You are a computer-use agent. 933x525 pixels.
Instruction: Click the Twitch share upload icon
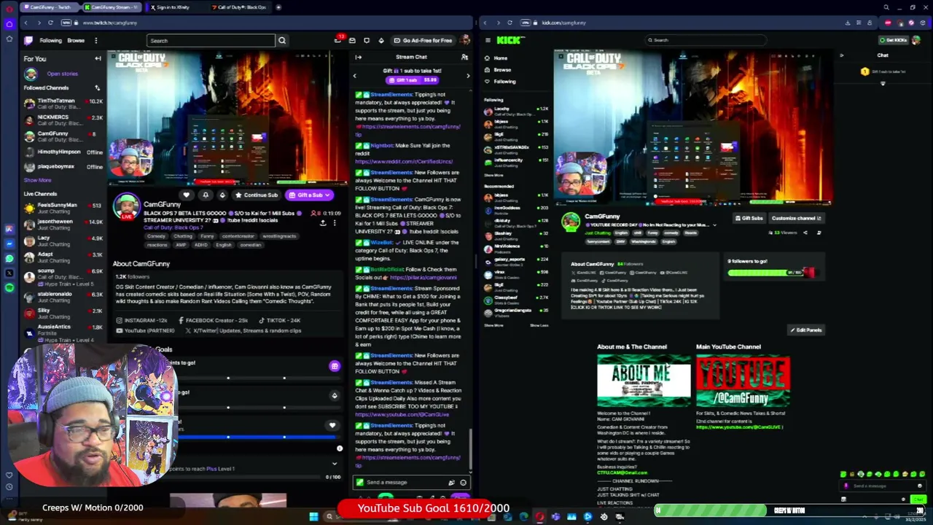coord(323,222)
